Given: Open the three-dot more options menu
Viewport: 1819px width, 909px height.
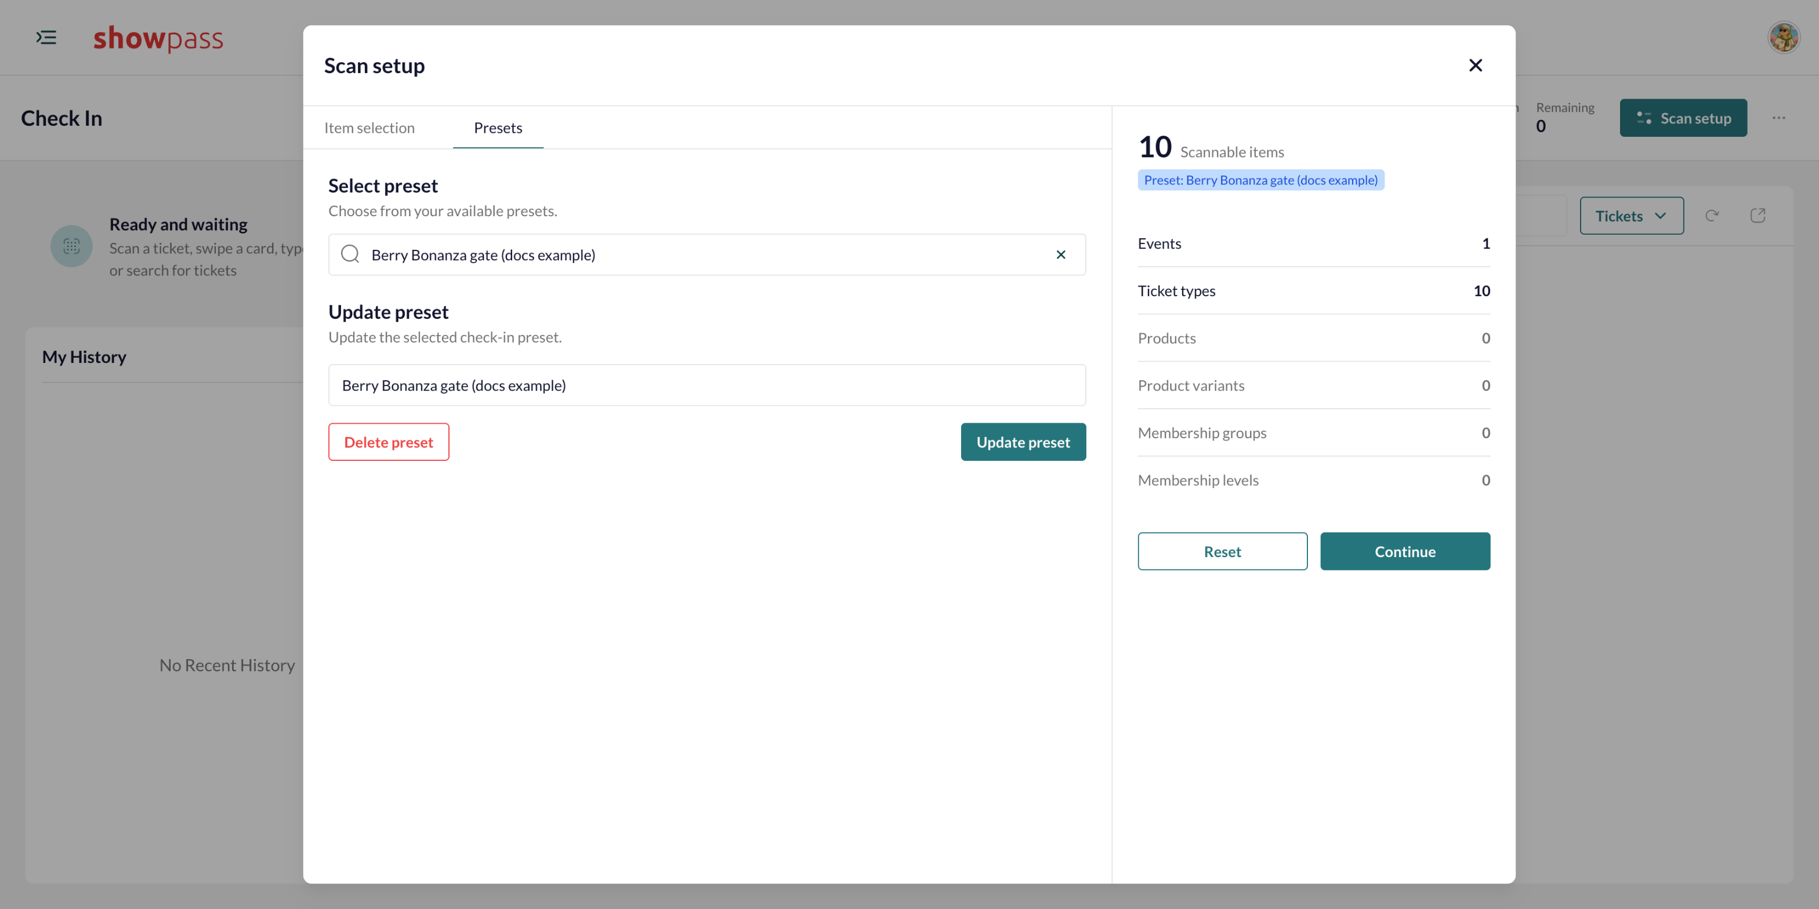Looking at the screenshot, I should click(x=1778, y=118).
